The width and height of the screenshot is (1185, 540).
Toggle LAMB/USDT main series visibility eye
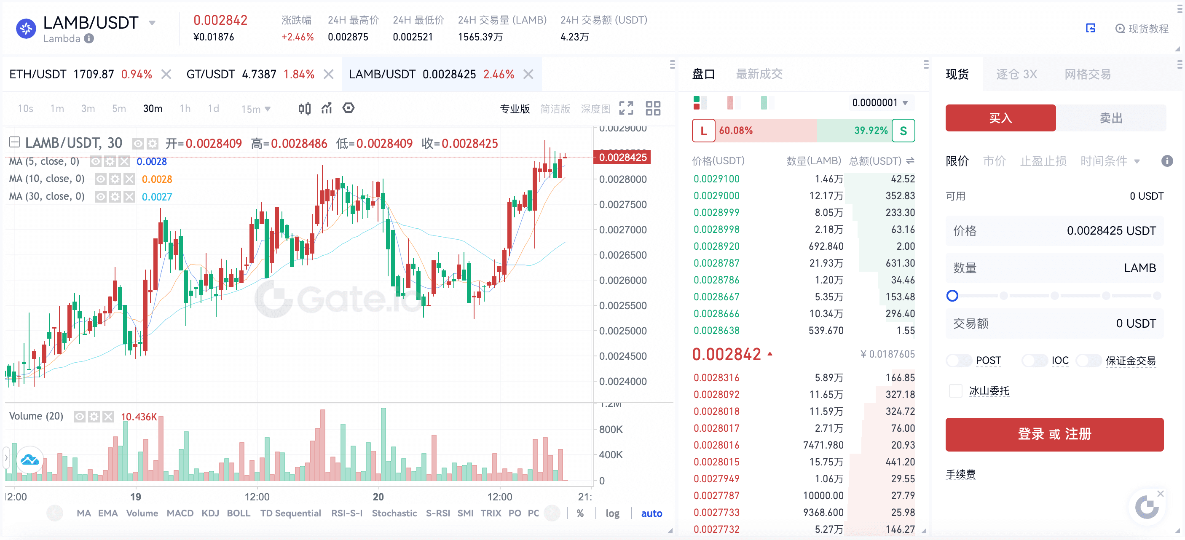138,144
